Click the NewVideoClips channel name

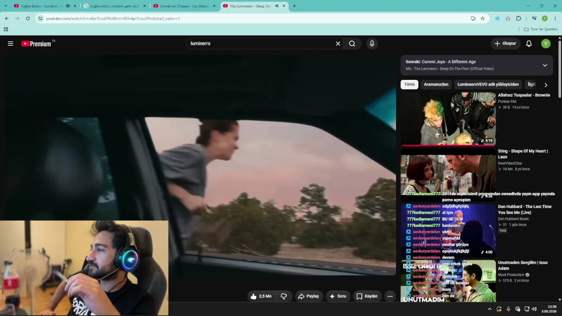tap(510, 163)
